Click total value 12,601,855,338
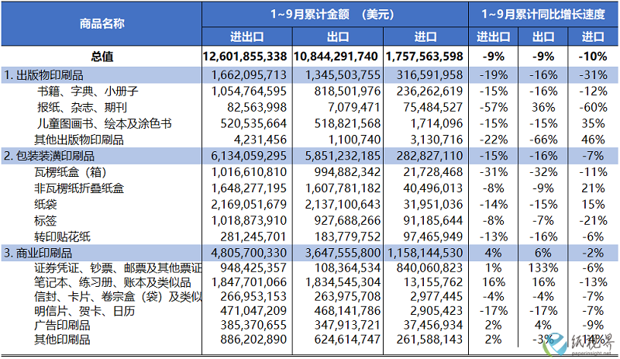The image size is (620, 359). pos(245,57)
